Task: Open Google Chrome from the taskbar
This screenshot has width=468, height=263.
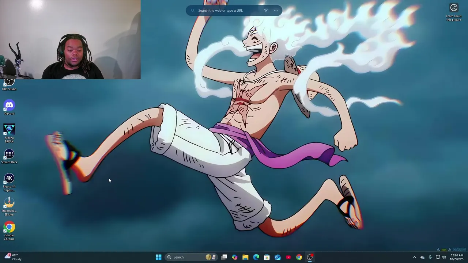Action: pyautogui.click(x=299, y=257)
